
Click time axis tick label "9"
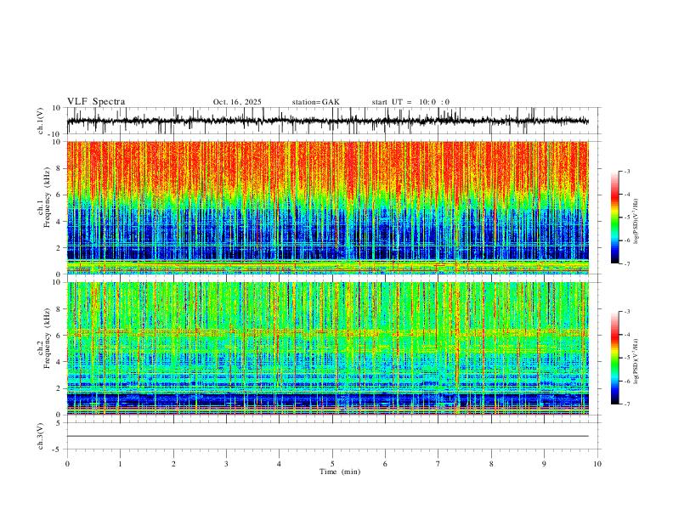[x=544, y=464]
